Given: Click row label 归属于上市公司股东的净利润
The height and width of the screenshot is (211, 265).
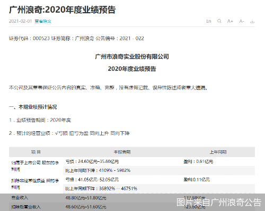Looking at the screenshot, I should point(35,166).
